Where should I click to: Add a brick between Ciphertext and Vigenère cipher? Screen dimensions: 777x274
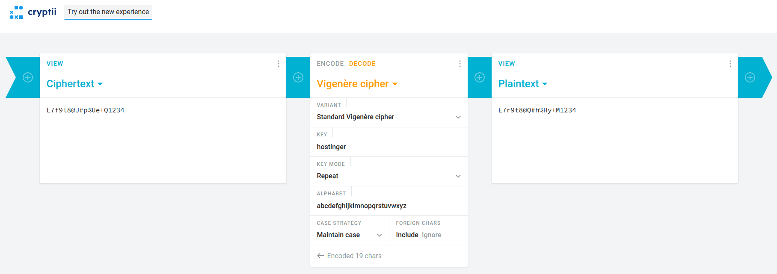[298, 77]
